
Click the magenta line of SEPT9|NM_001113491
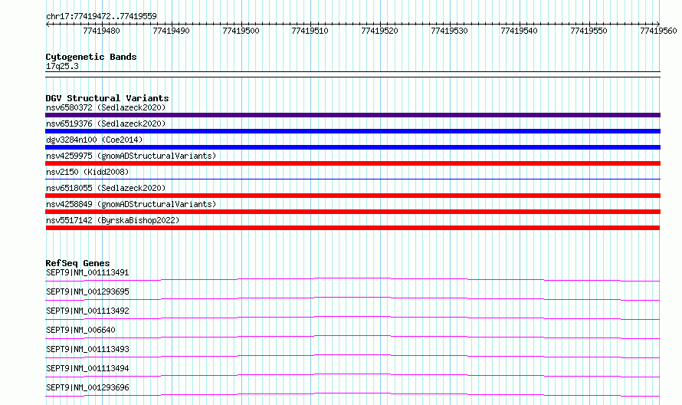coord(352,279)
